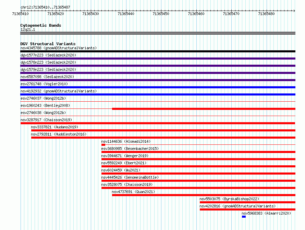Click the purple bar under nsv6587098
The width and height of the screenshot is (305, 230).
tap(158, 80)
